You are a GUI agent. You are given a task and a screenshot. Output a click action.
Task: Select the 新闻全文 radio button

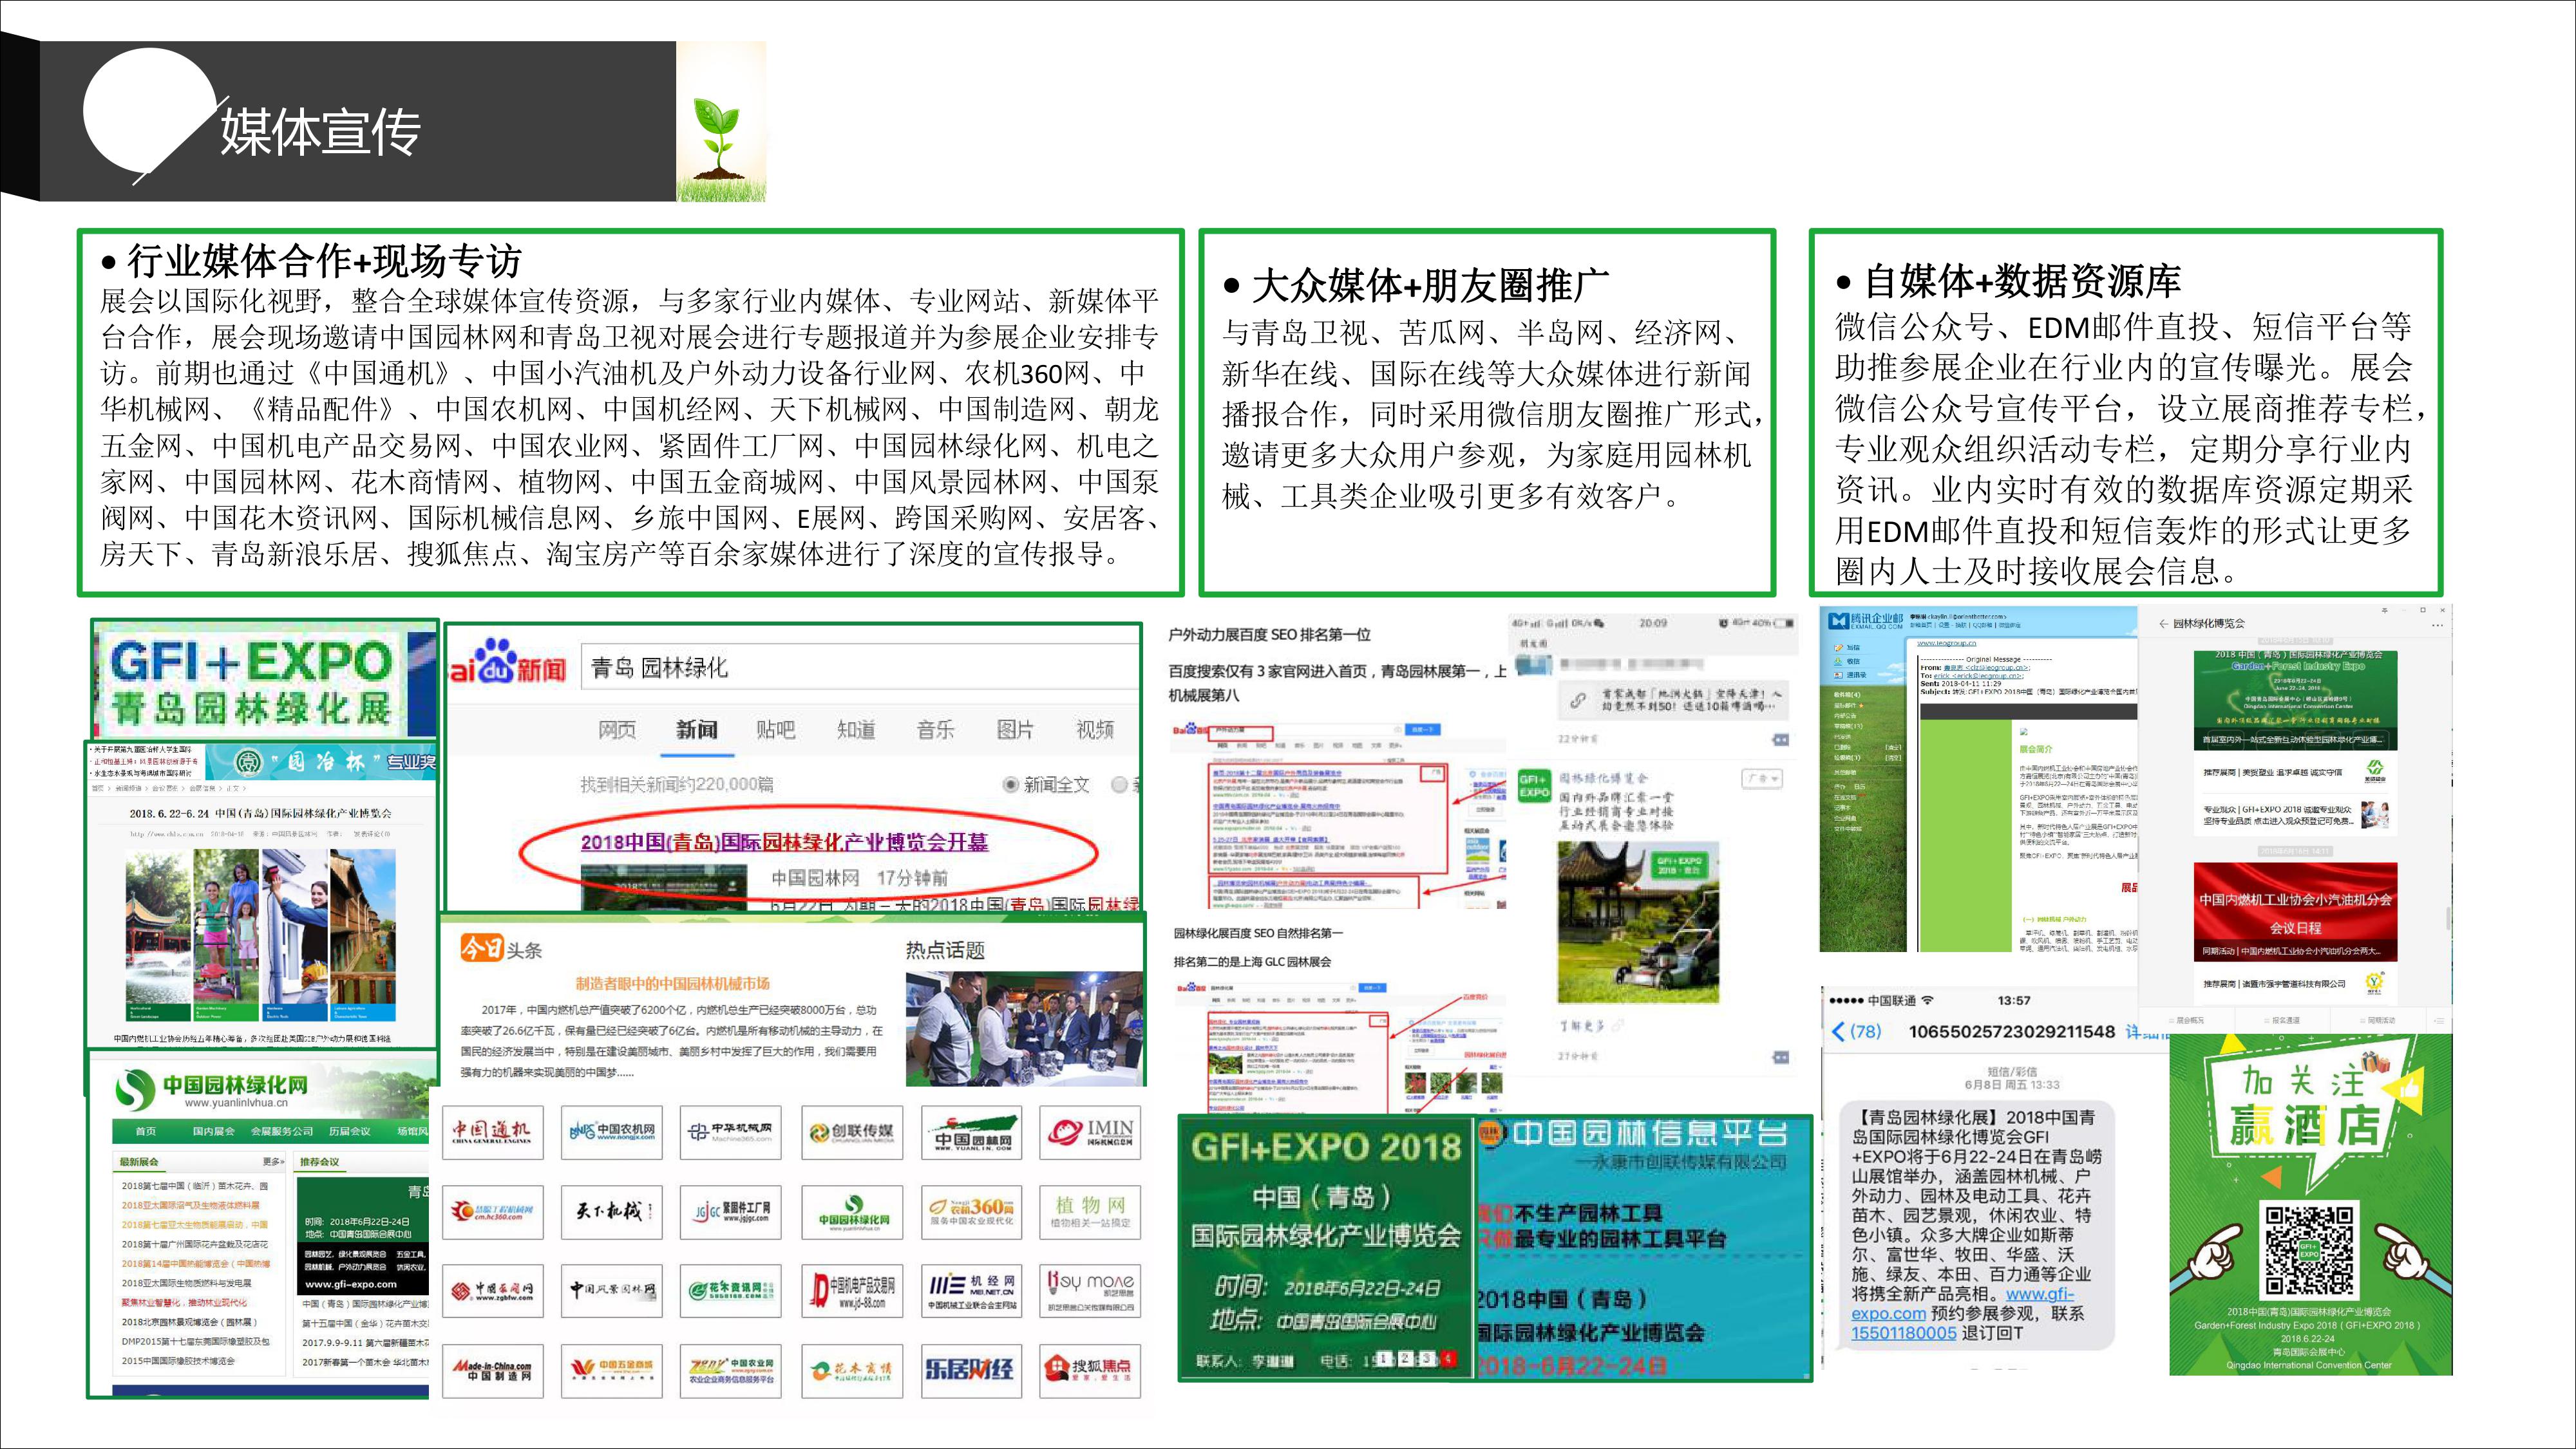[x=1010, y=785]
